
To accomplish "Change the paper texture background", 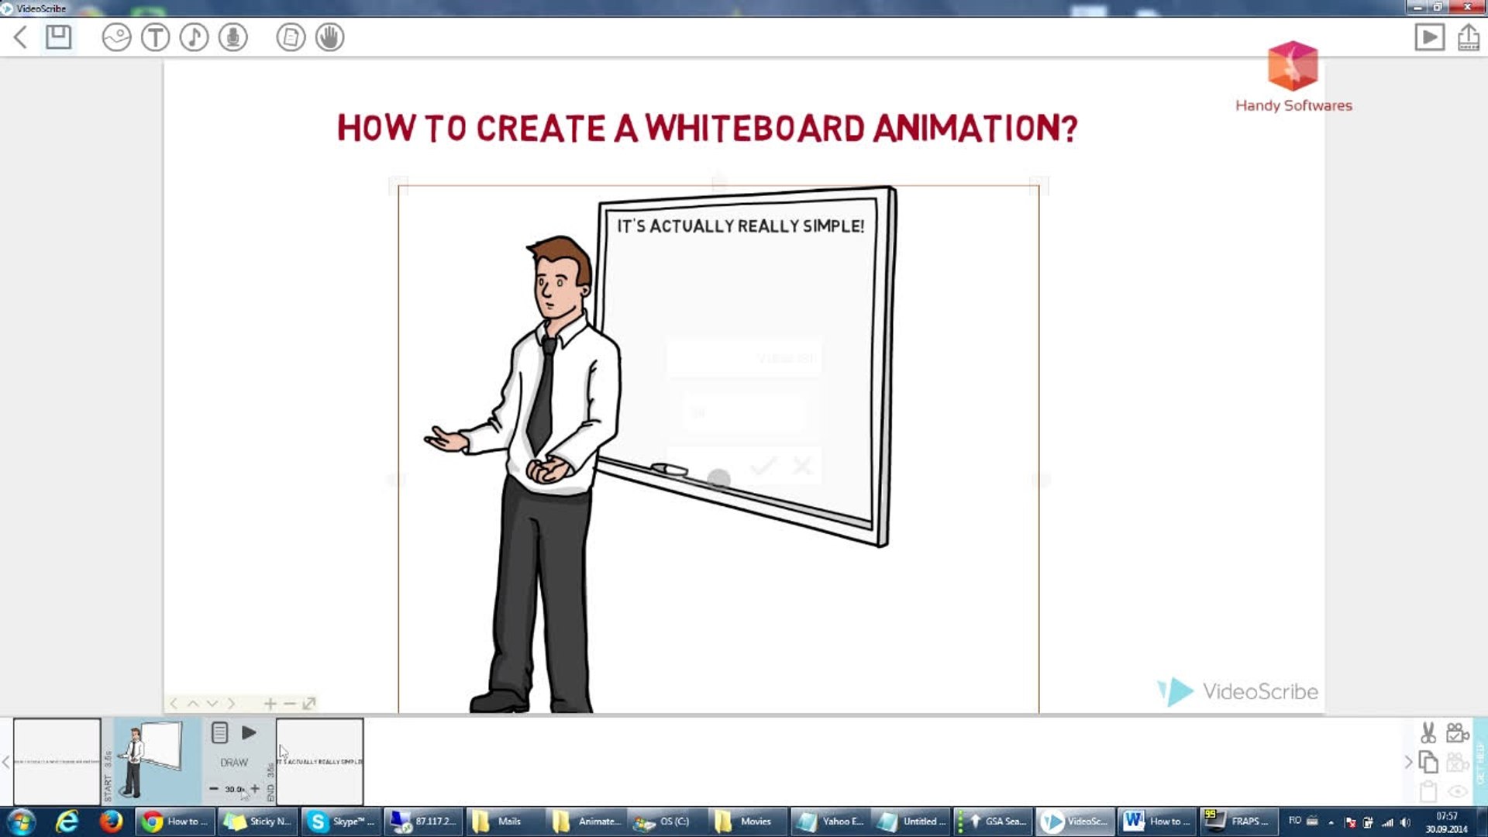I will [x=291, y=36].
